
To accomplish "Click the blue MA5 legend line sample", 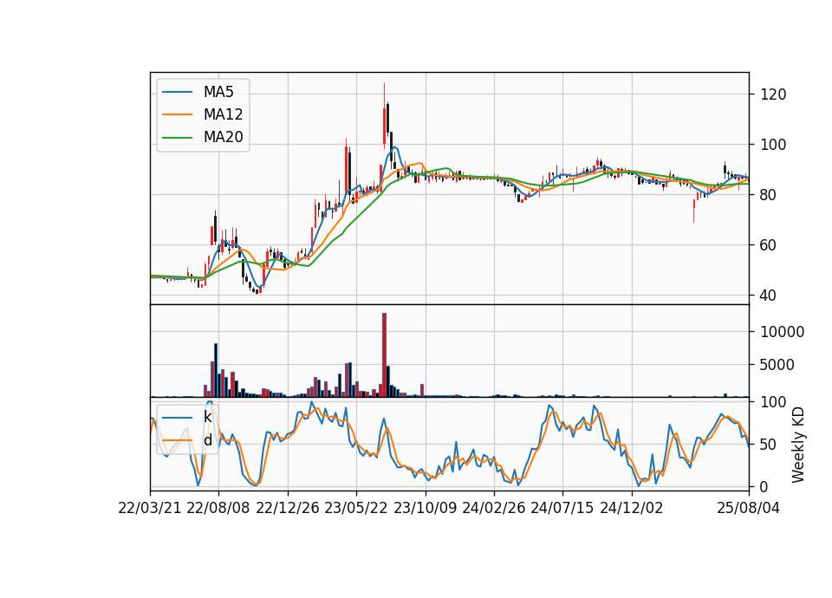I will point(177,92).
